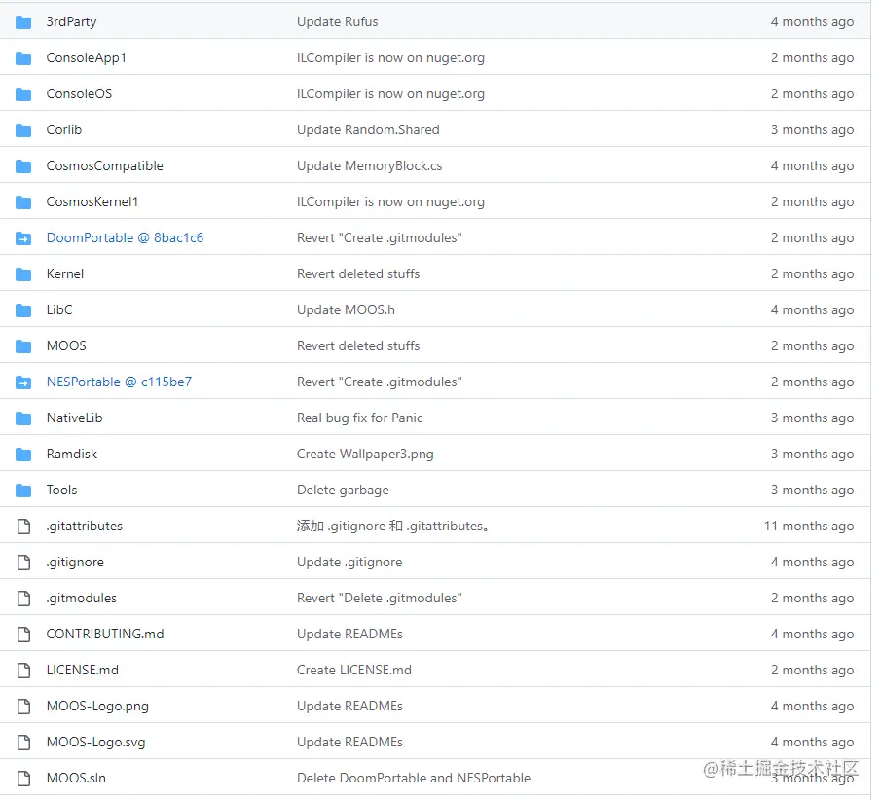Click the folder icon beside Kernel

click(23, 274)
